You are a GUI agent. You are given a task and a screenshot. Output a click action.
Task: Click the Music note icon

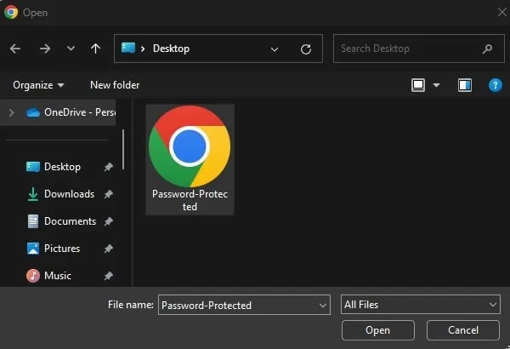coord(33,276)
